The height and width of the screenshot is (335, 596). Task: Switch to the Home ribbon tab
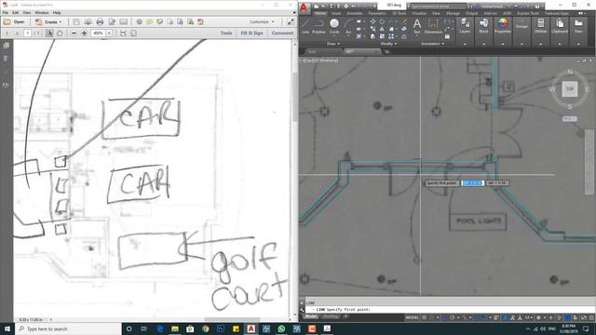[320, 13]
